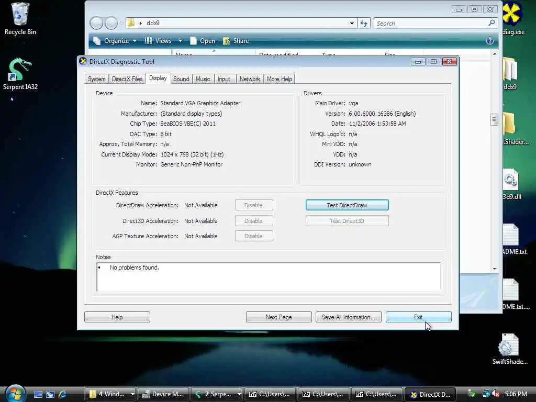Expand the 2 Serpent taskbar group
Viewport: 536px width, 402px height.
click(x=239, y=394)
